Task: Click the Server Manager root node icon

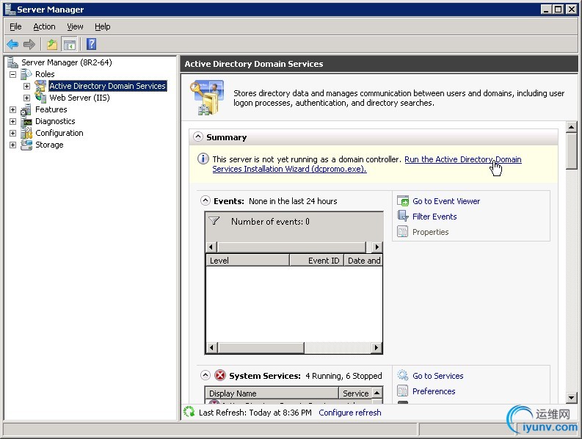Action: pos(13,62)
